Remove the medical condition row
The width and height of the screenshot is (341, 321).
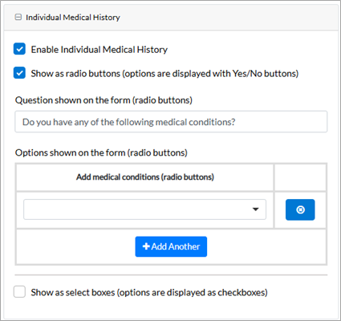[x=300, y=209]
